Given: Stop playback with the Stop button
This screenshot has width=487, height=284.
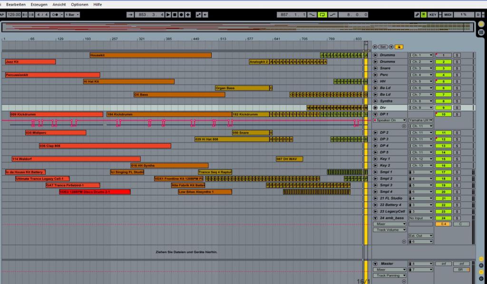Looking at the screenshot, I should click(x=175, y=15).
